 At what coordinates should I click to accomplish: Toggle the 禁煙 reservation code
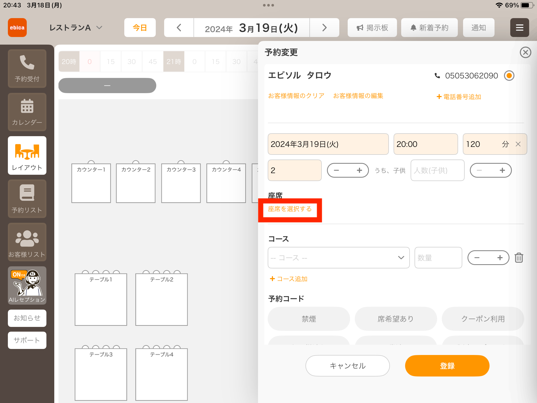tap(309, 319)
